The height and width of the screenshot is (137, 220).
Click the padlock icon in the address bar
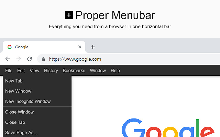pyautogui.click(x=43, y=59)
